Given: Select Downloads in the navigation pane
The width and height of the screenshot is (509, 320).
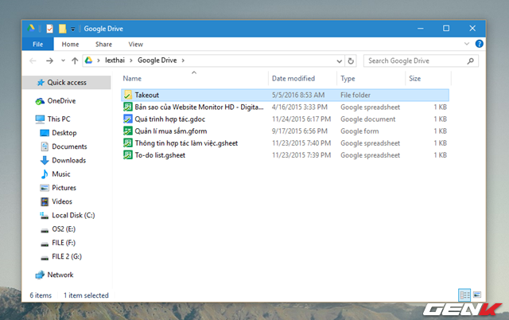Looking at the screenshot, I should (x=69, y=160).
